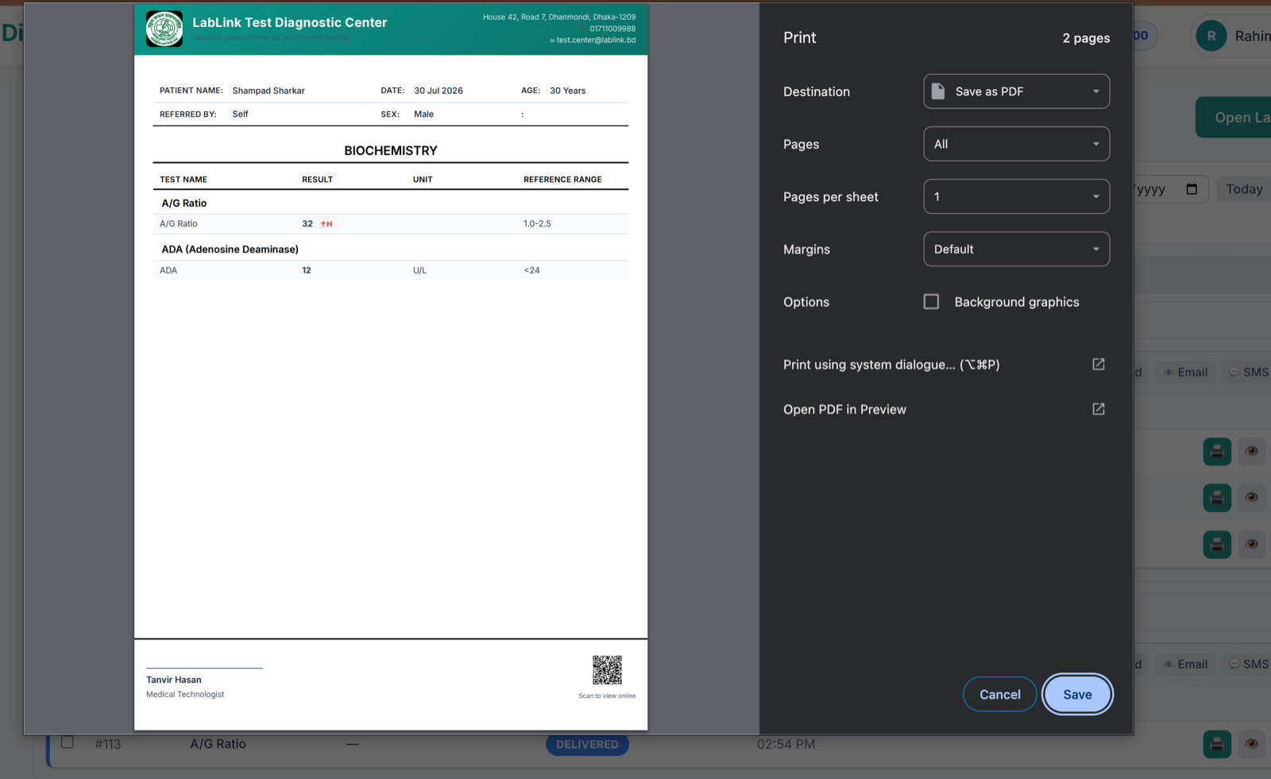The height and width of the screenshot is (779, 1271).
Task: Click Print using system dialogue link
Action: [891, 365]
